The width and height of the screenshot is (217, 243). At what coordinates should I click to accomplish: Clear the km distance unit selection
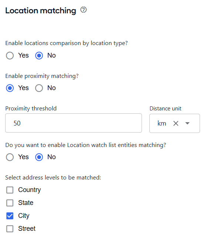(176, 123)
